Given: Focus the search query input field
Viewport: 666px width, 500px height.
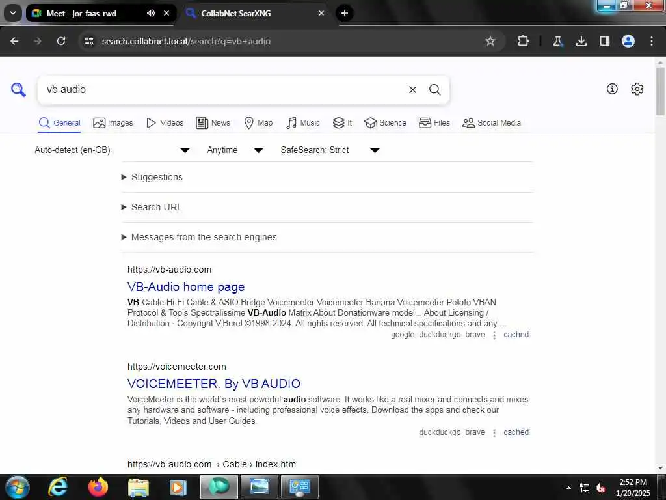Looking at the screenshot, I should pyautogui.click(x=223, y=90).
